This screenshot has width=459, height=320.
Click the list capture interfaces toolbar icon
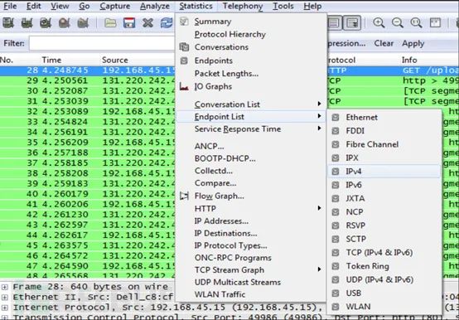(8, 23)
